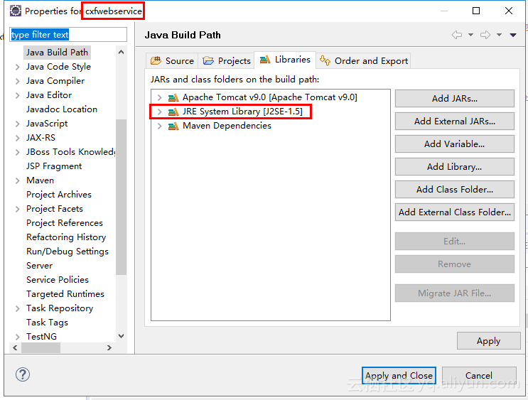Click the type filter text field
Viewport: 528px width, 400px height.
[x=68, y=34]
